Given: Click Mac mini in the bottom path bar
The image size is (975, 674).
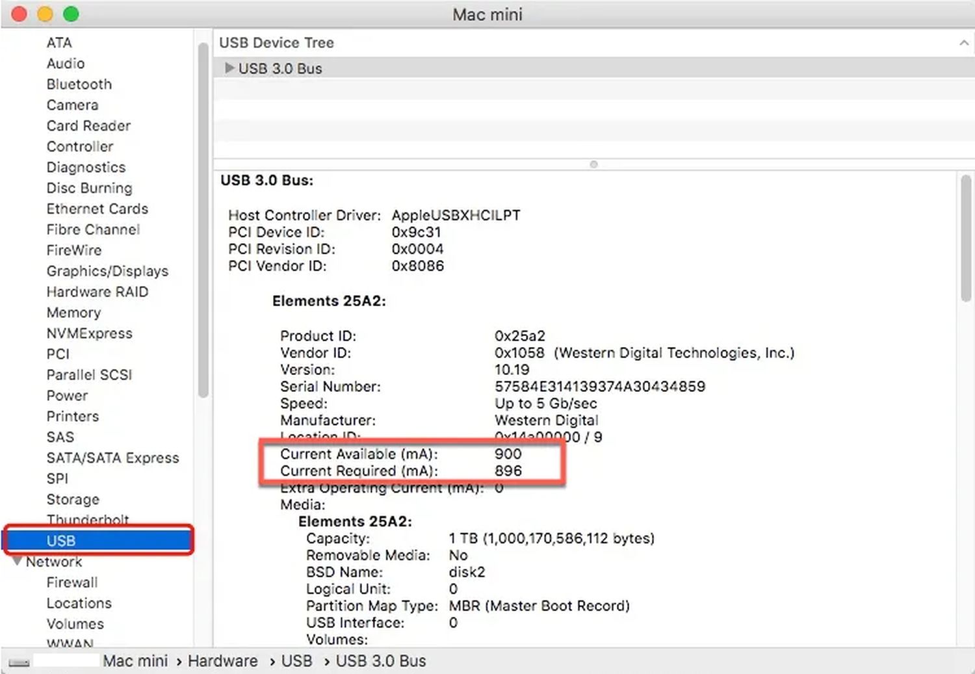Looking at the screenshot, I should (135, 661).
